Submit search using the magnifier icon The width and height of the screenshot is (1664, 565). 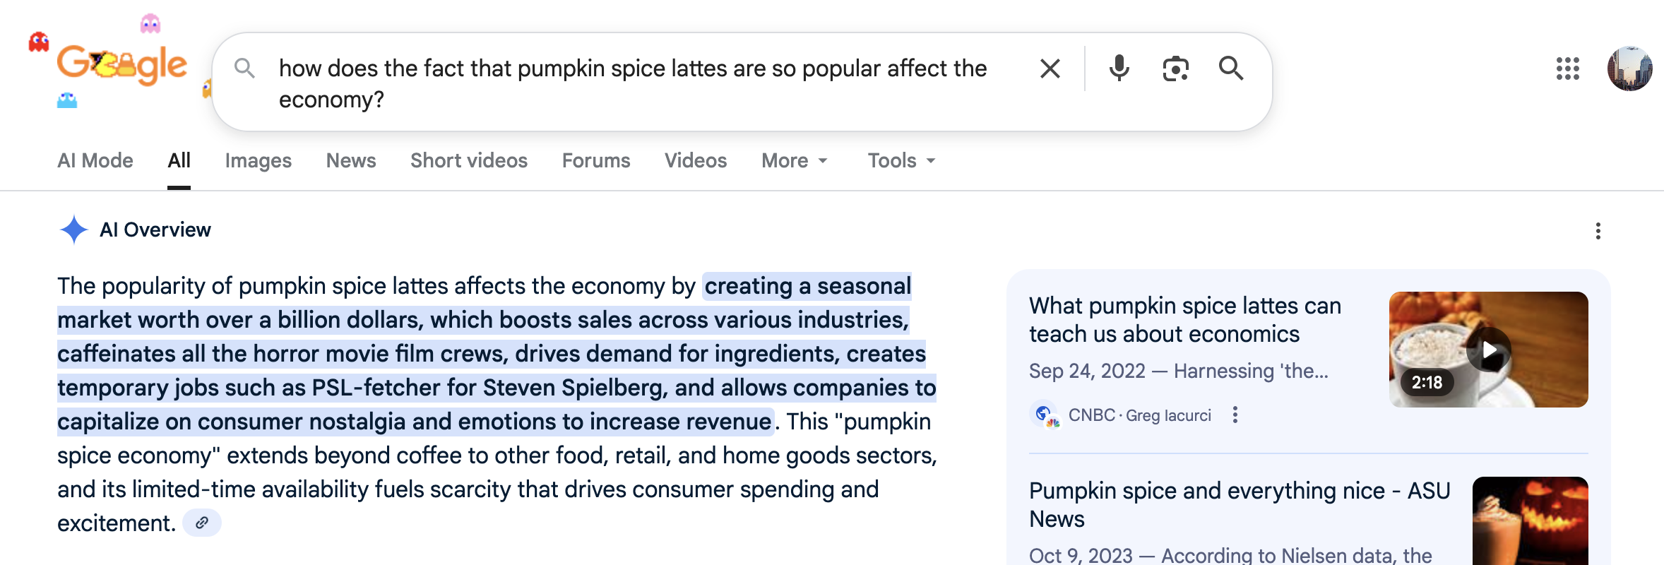(x=1230, y=69)
